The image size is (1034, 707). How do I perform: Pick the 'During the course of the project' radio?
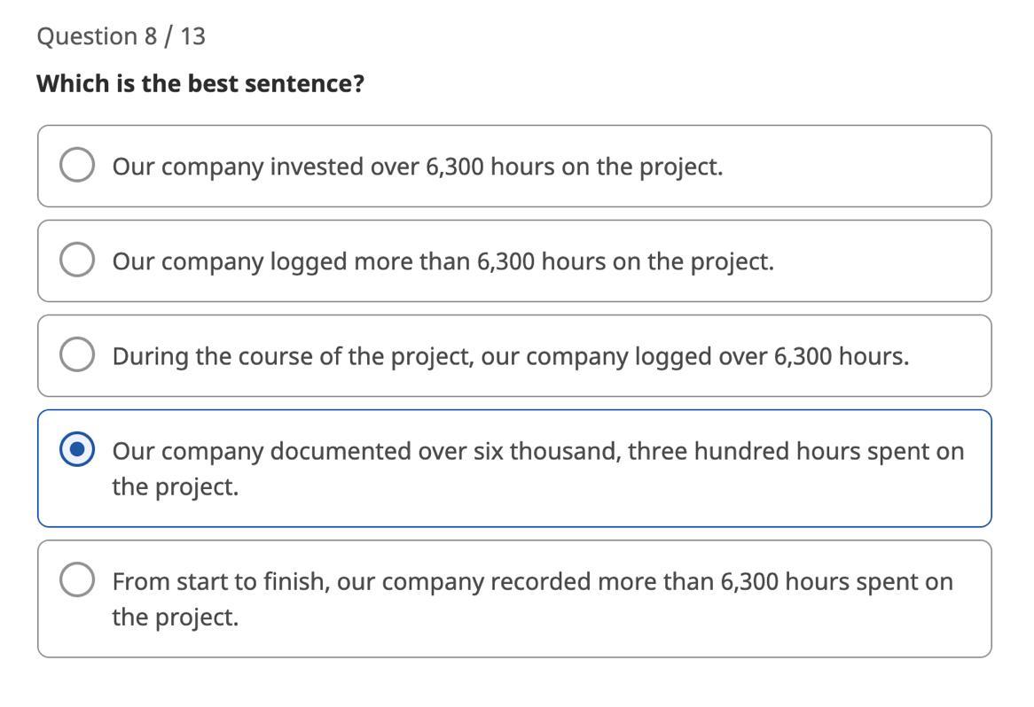tap(77, 355)
